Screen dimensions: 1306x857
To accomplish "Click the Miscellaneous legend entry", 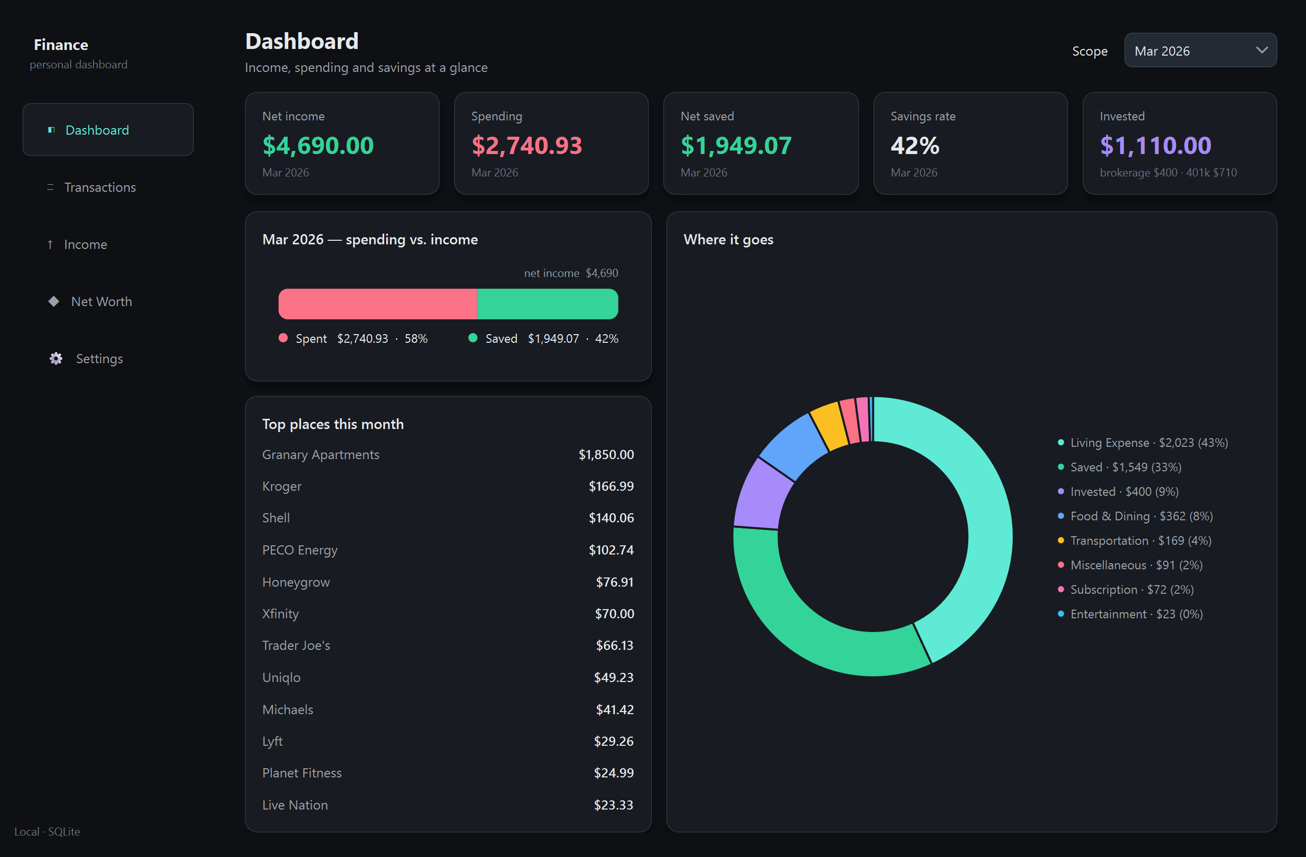I will coord(1130,565).
